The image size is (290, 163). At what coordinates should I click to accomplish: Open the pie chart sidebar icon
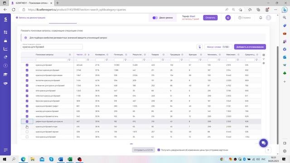click(x=5, y=57)
